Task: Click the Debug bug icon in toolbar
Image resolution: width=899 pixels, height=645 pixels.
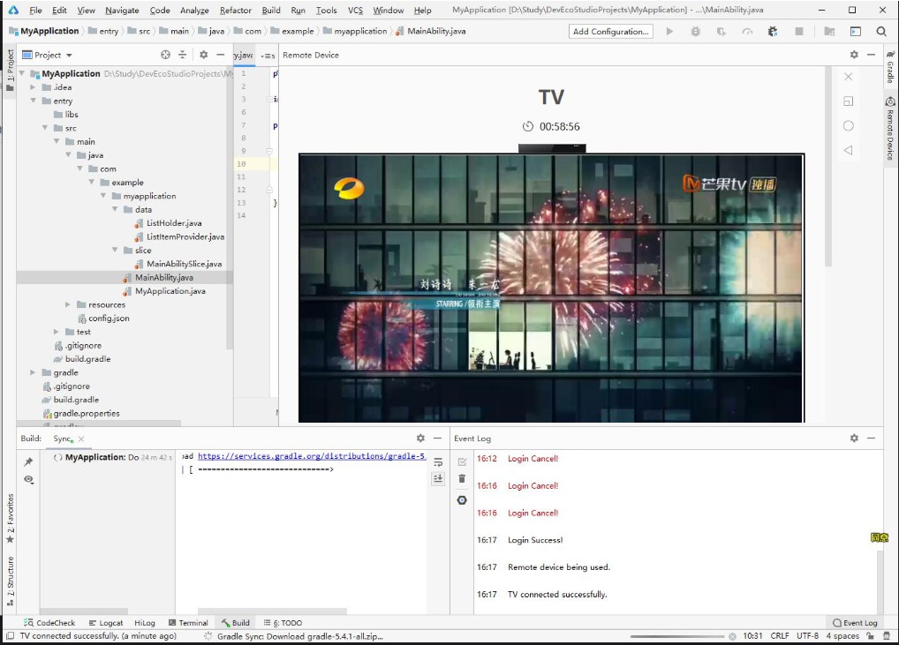Action: 696,32
